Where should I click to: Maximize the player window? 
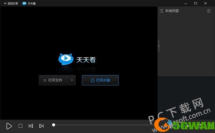pos(196,3)
